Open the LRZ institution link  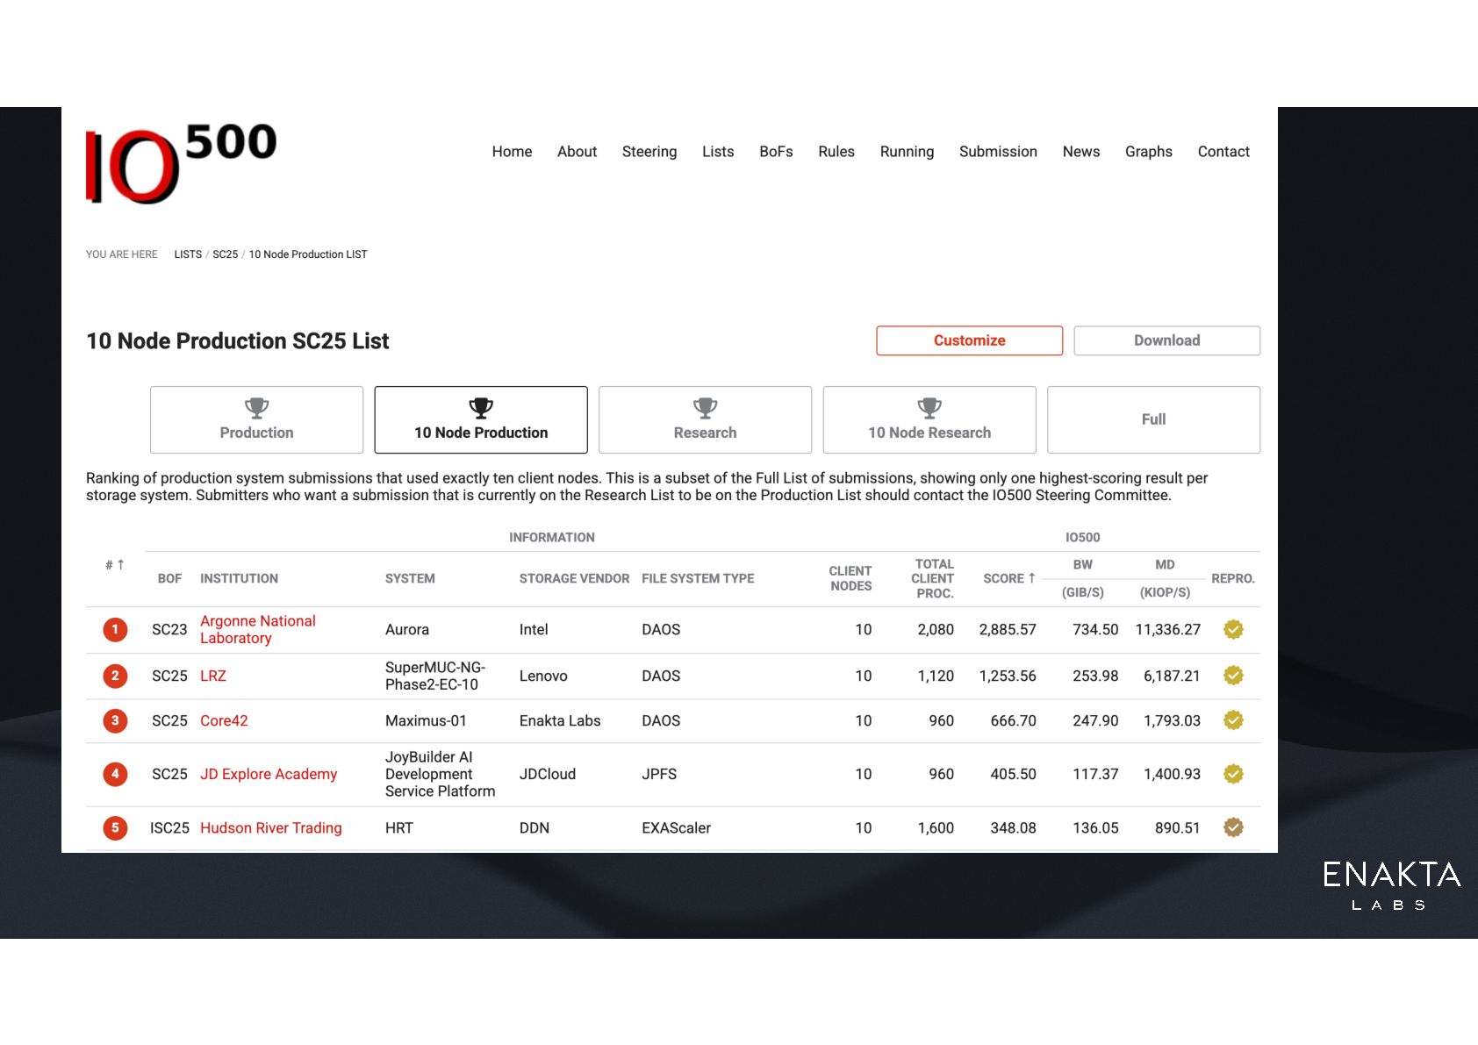(213, 676)
